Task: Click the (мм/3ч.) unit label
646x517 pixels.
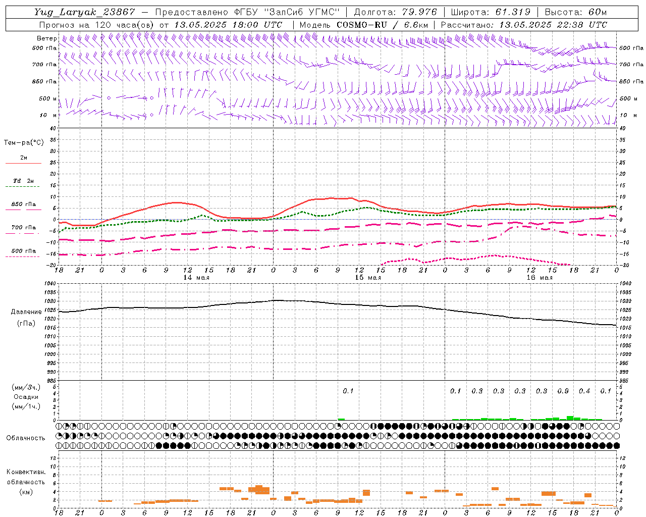Action: tap(26, 387)
